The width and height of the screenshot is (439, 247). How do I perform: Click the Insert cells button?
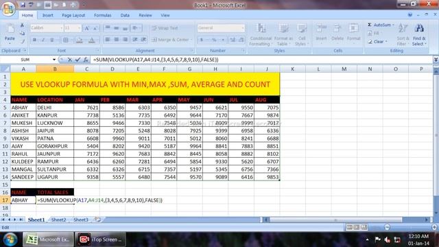(x=321, y=34)
